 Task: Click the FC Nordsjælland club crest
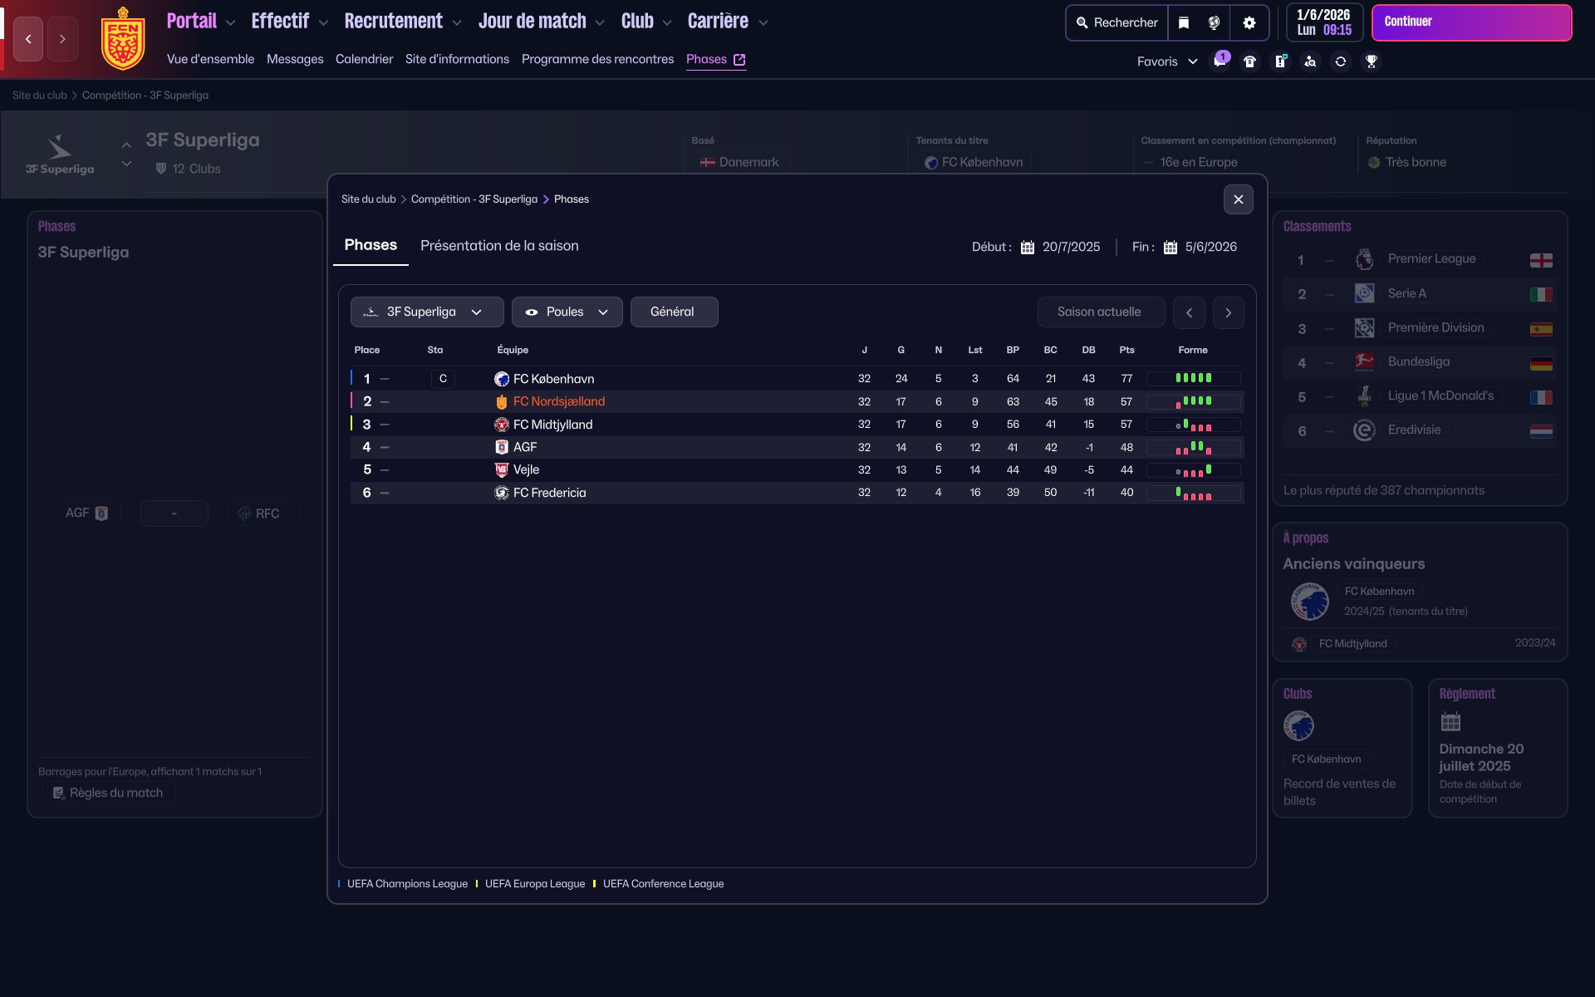(122, 39)
